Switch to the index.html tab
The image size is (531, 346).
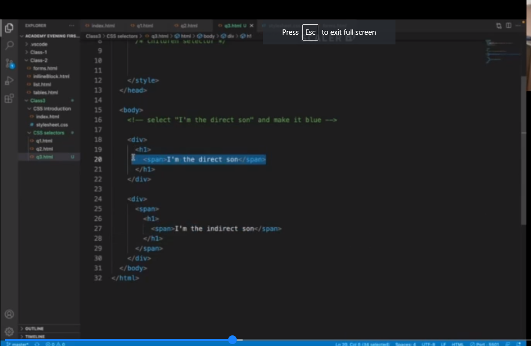(103, 26)
